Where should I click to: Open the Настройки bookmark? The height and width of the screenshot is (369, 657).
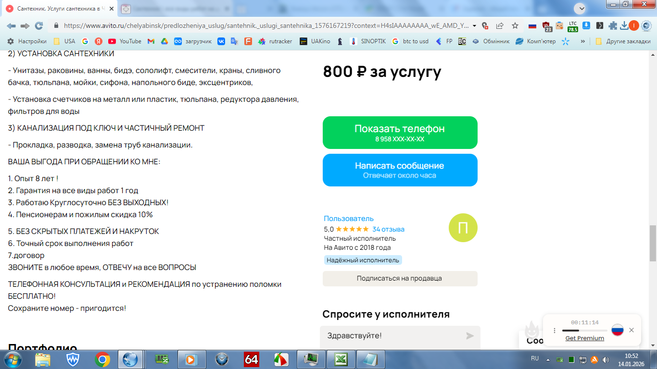[x=27, y=41]
